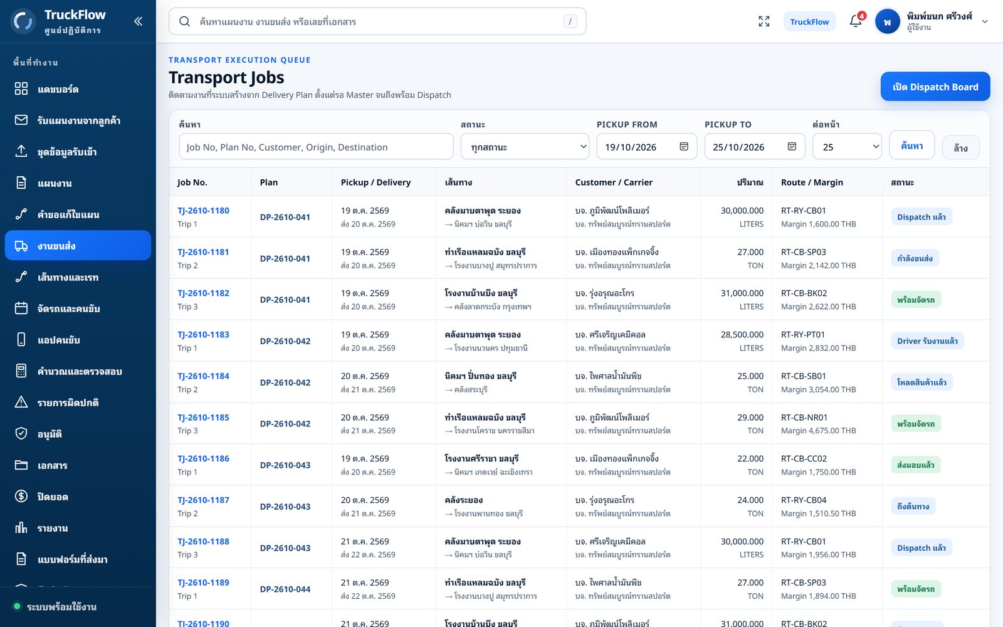Click the phone icon for แอปคนขับ
This screenshot has height=627, width=1003.
tap(21, 339)
